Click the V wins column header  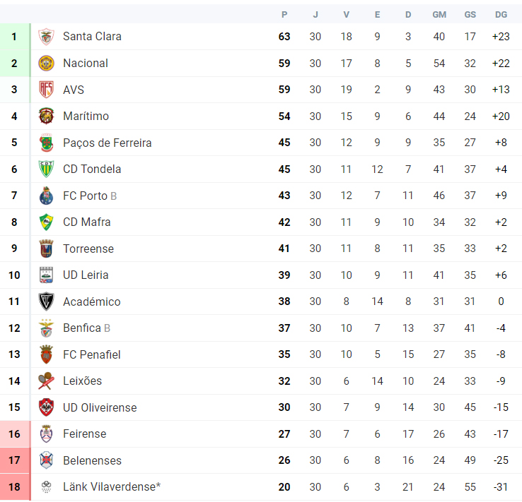(346, 15)
